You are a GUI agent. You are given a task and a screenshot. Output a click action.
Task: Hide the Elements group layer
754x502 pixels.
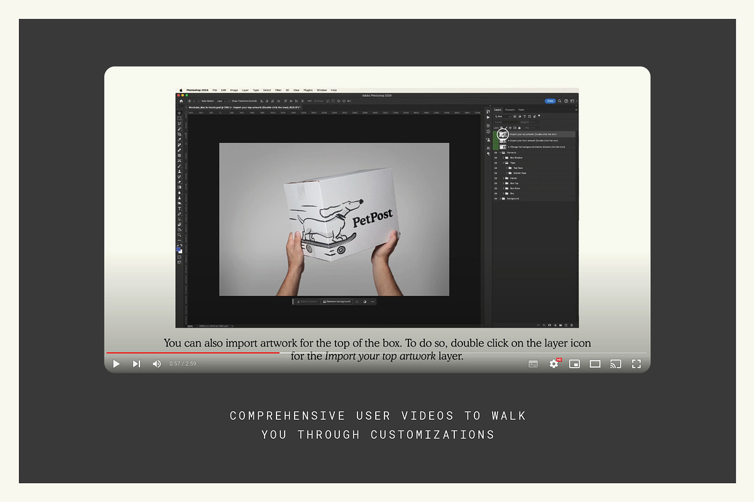pyautogui.click(x=496, y=152)
